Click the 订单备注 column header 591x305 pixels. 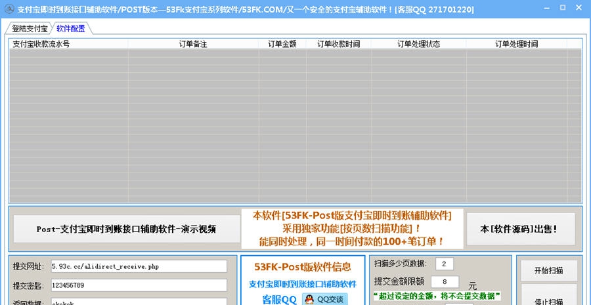[193, 44]
